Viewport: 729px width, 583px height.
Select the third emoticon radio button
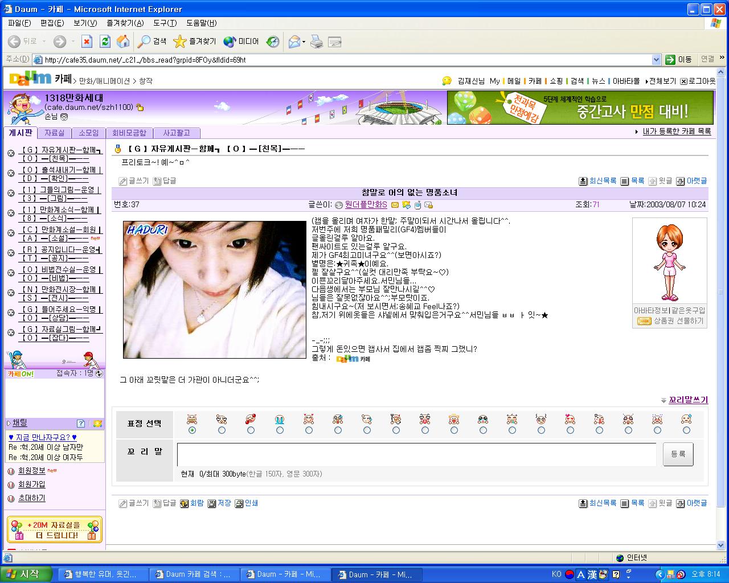(x=251, y=430)
